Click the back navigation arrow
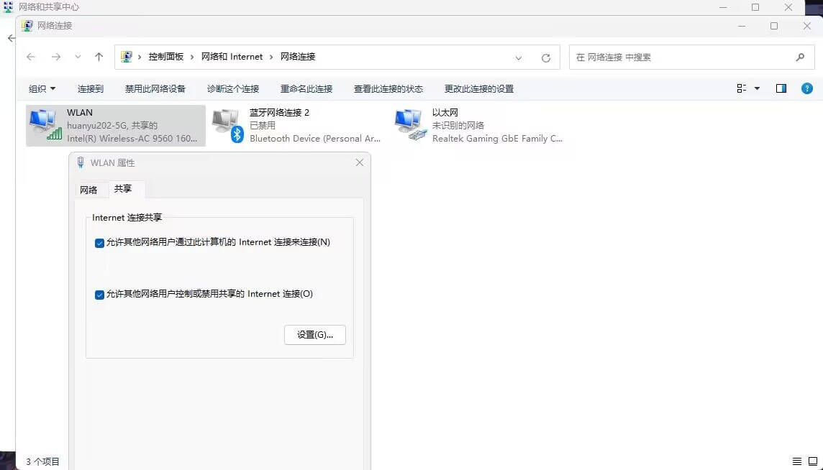The width and height of the screenshot is (823, 470). click(x=30, y=57)
